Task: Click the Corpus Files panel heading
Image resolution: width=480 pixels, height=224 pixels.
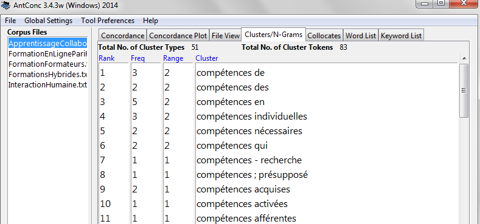Action: pos(27,32)
